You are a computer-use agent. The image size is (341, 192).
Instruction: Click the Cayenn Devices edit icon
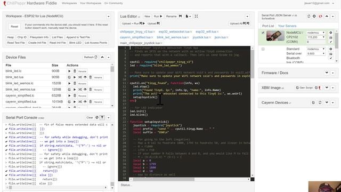[313, 102]
